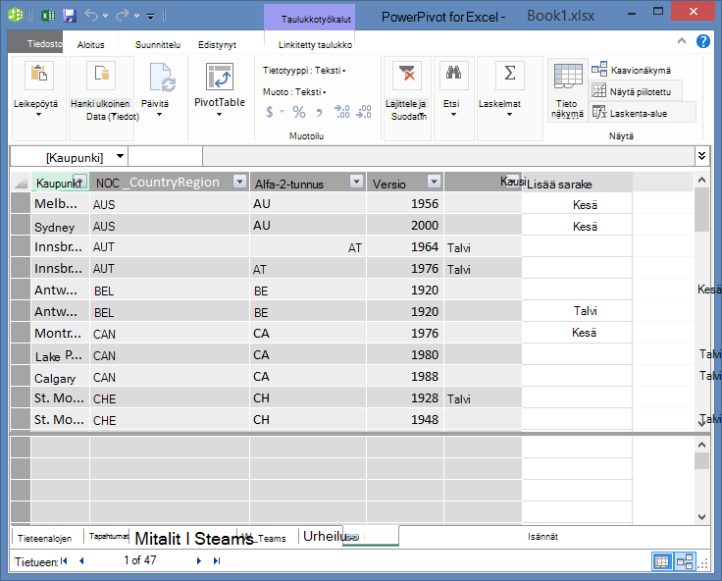Open the Leikepöytä clipboard icon
This screenshot has height=581, width=722.
[39, 76]
